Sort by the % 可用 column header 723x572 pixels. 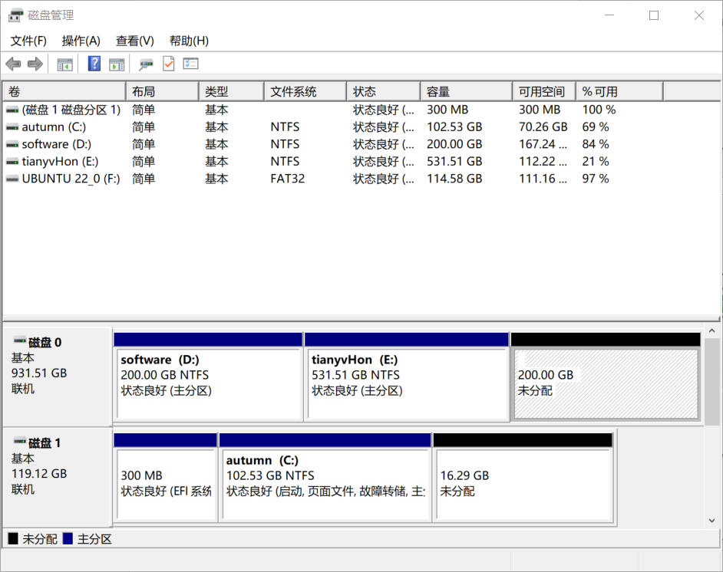click(x=619, y=92)
